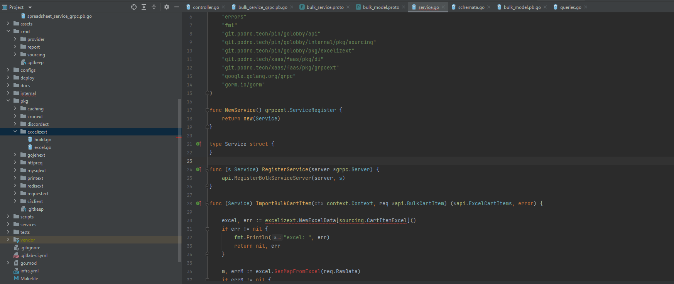
Task: Switch to bulk_service_grpc.pb.go tab
Action: click(259, 7)
